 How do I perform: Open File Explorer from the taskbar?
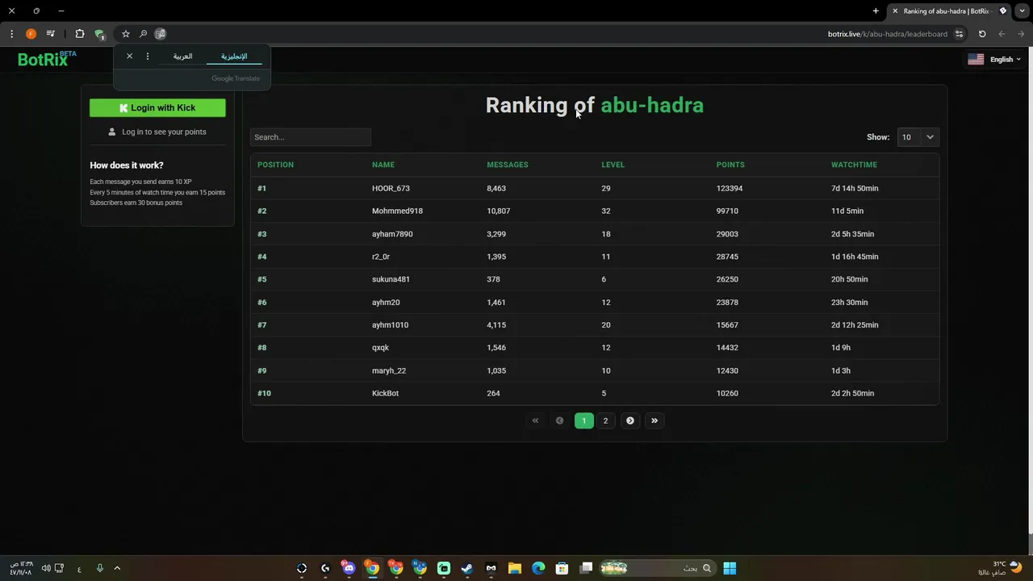pos(514,568)
